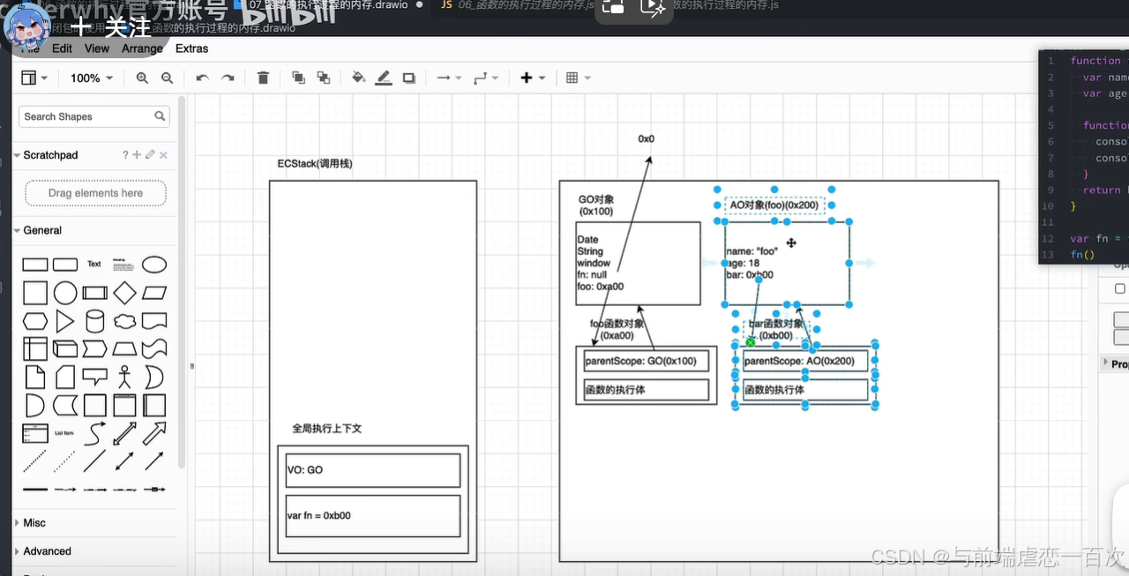Open the plus Insert dropdown
The height and width of the screenshot is (576, 1129).
click(x=532, y=78)
